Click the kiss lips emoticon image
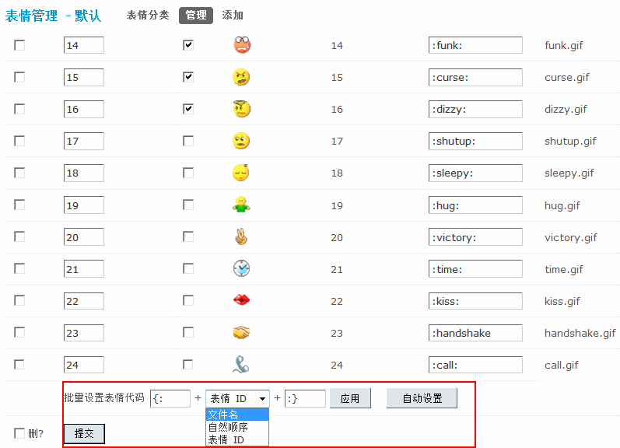This screenshot has height=448, width=620. click(241, 300)
